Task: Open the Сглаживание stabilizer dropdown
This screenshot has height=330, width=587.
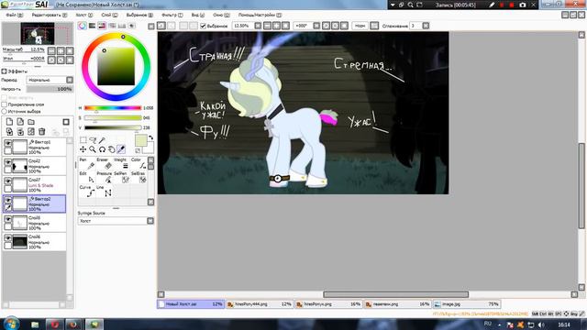Action: tap(426, 26)
